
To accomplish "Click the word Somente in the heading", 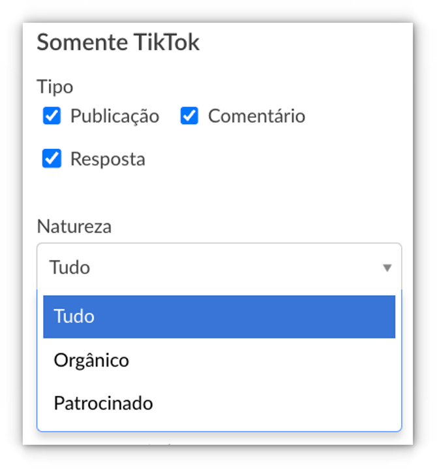I will [82, 42].
